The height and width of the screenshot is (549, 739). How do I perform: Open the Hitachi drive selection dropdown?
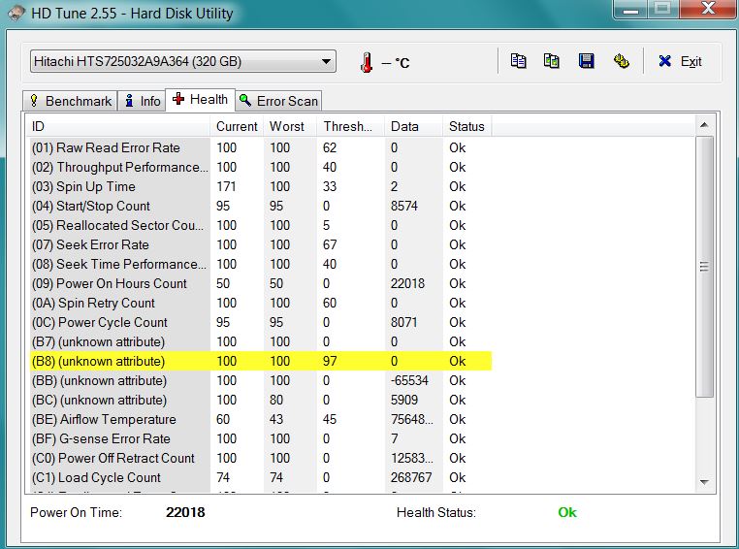tap(183, 61)
